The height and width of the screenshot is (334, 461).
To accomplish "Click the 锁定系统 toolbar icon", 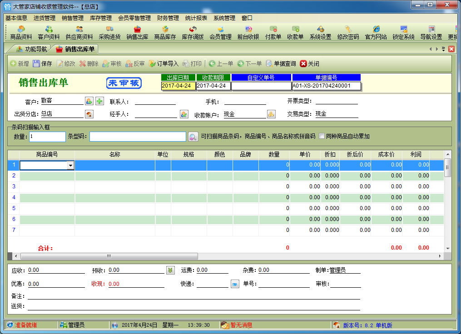I will click(403, 33).
